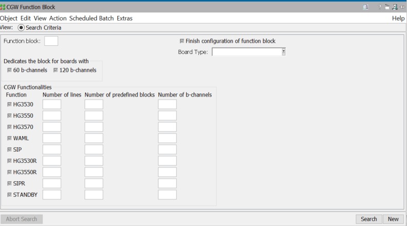
Task: Select the Search Criteria radio button
Action: [21, 28]
